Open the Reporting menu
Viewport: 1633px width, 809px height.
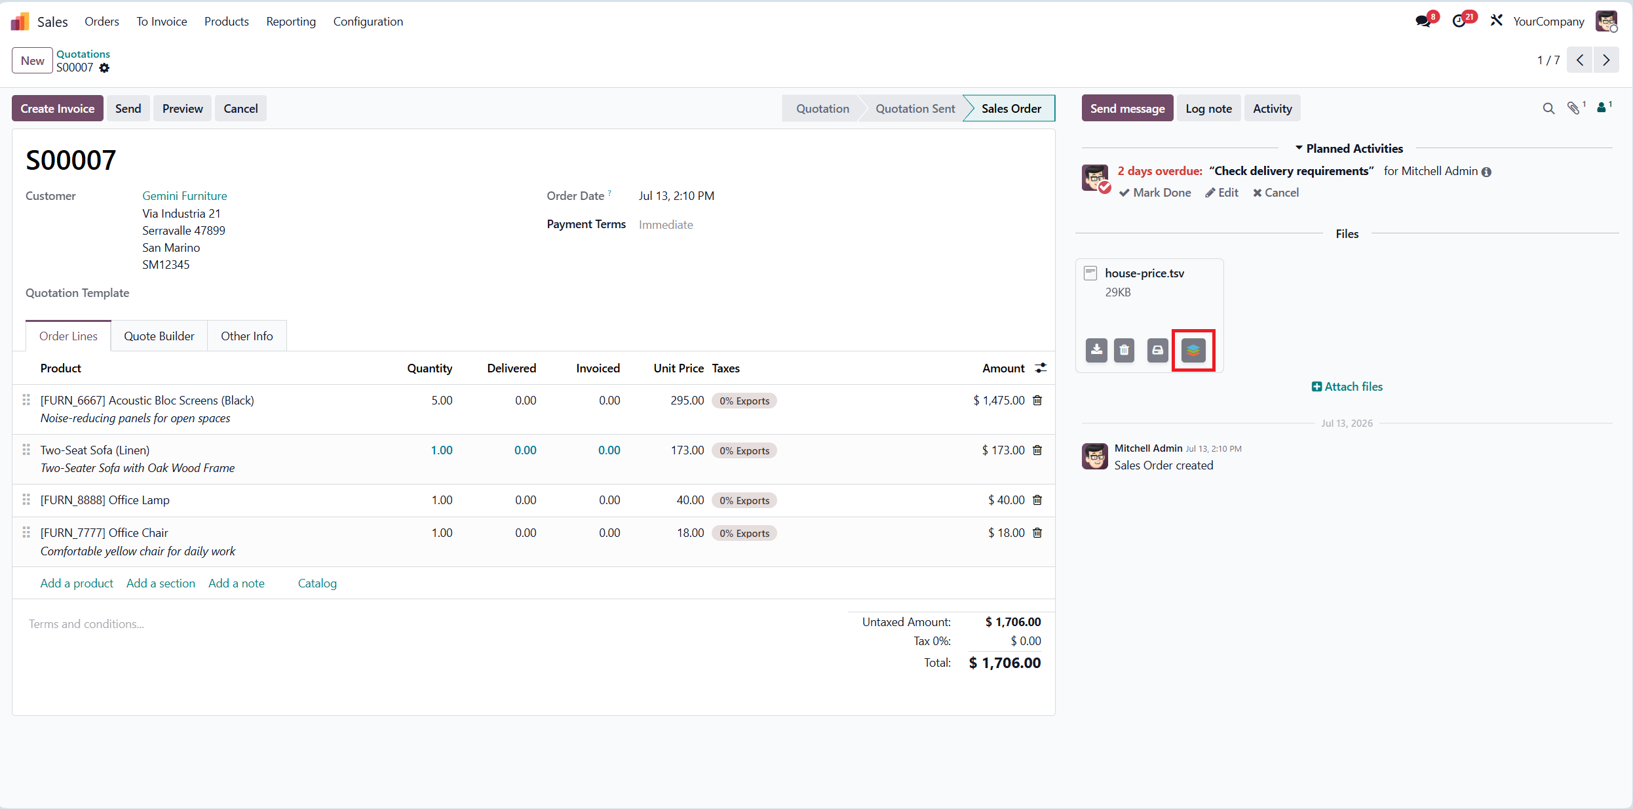click(x=291, y=22)
